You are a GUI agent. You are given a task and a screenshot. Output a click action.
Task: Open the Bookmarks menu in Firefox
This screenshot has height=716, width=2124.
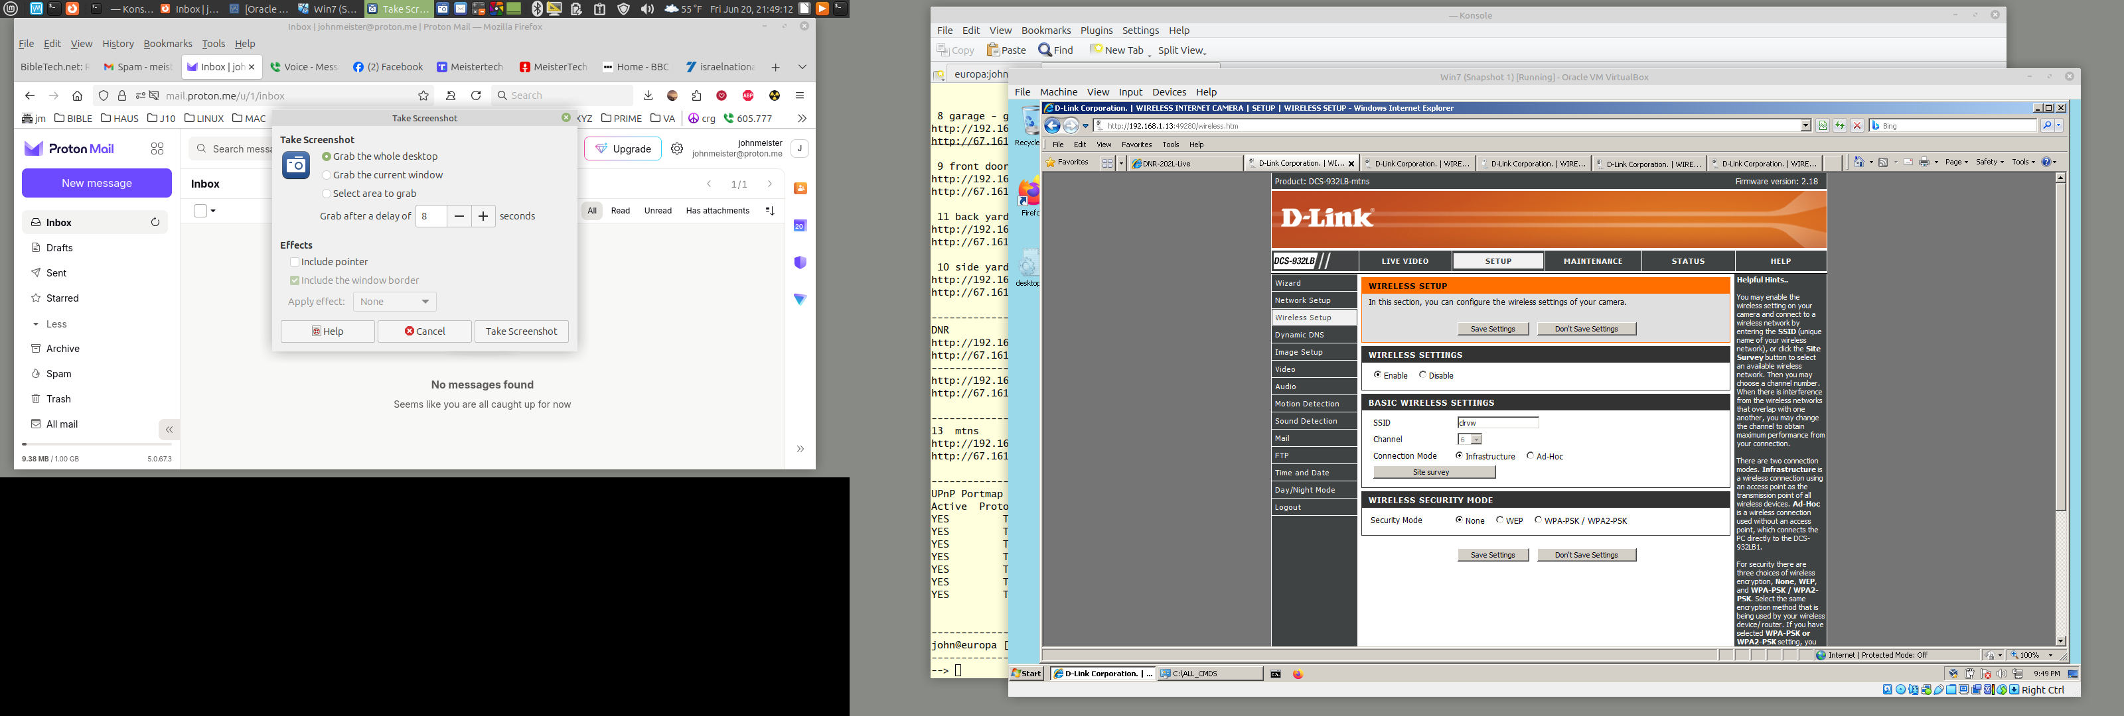[167, 44]
